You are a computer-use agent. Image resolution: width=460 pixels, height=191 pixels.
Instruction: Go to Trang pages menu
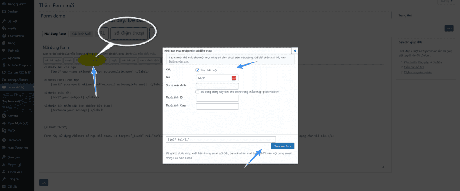click(x=11, y=43)
